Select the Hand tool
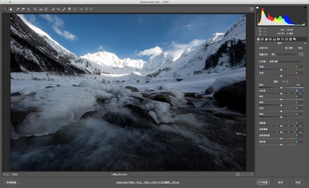 coord(11,9)
